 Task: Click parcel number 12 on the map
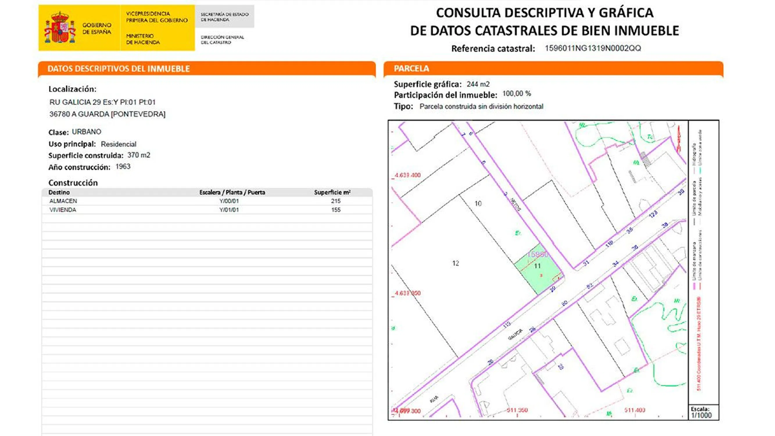(455, 263)
